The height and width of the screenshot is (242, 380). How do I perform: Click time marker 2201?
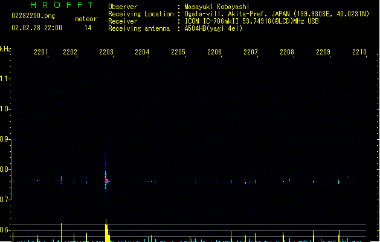[x=40, y=52]
